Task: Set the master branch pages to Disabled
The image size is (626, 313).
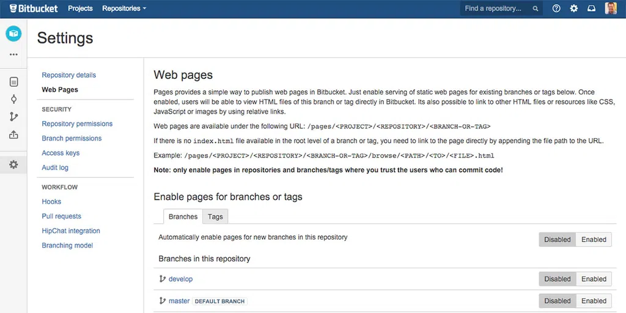Action: pyautogui.click(x=558, y=301)
